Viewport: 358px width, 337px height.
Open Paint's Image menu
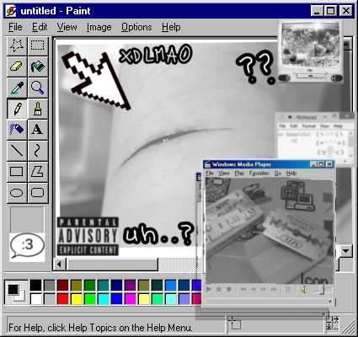point(99,27)
